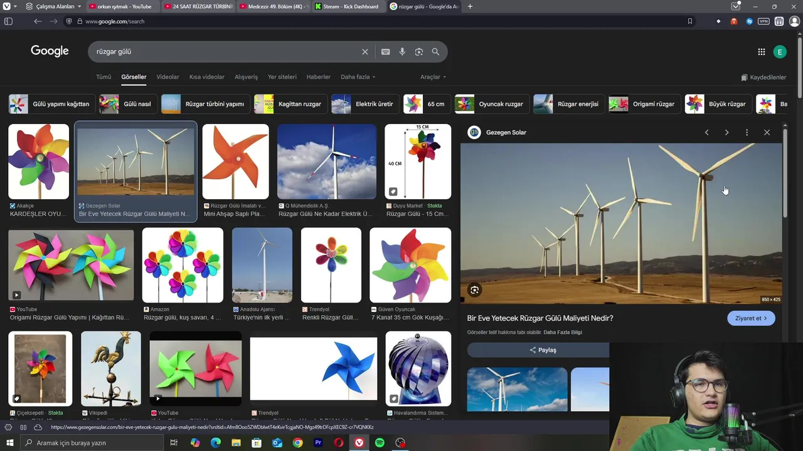Open the Vivaldi menu logo
The height and width of the screenshot is (451, 803).
click(7, 6)
